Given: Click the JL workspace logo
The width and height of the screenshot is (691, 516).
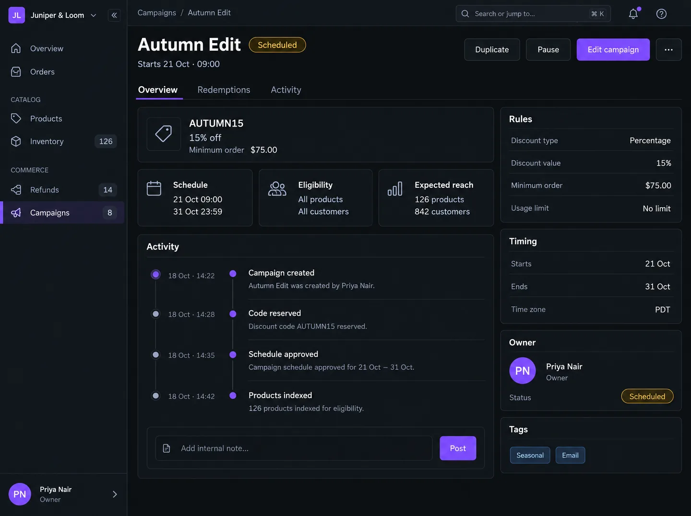Looking at the screenshot, I should click(x=17, y=15).
